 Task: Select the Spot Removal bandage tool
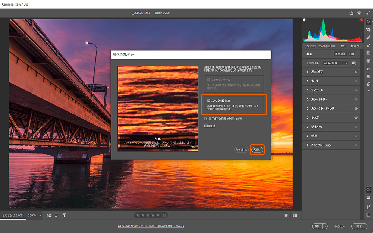368,38
